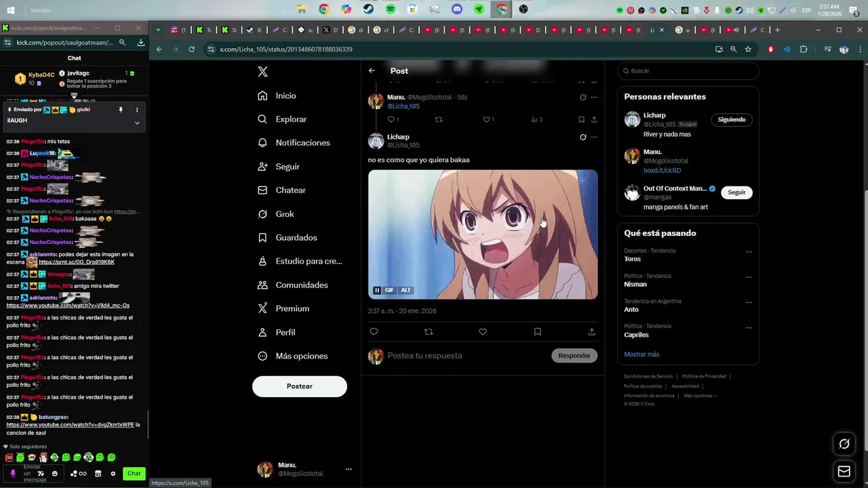Image resolution: width=868 pixels, height=488 pixels.
Task: Open Steam from the Windows taskbar
Action: tap(368, 9)
